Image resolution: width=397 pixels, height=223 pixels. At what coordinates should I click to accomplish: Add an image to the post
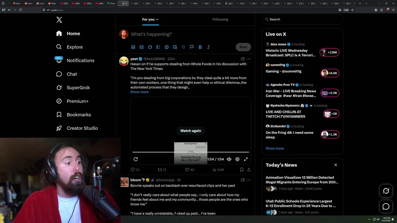pos(133,47)
